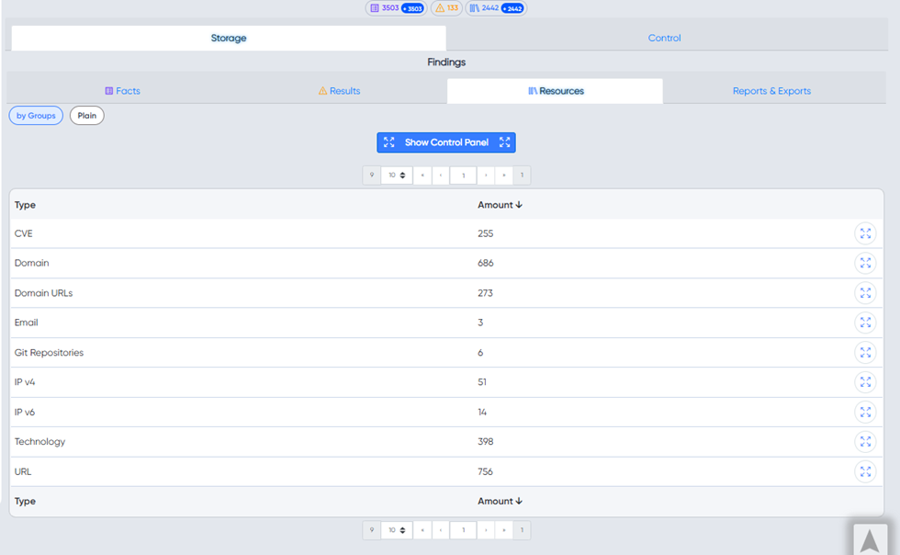Expand the Email row details

pyautogui.click(x=865, y=323)
